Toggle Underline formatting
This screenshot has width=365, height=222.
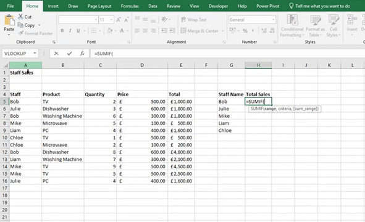click(x=78, y=30)
